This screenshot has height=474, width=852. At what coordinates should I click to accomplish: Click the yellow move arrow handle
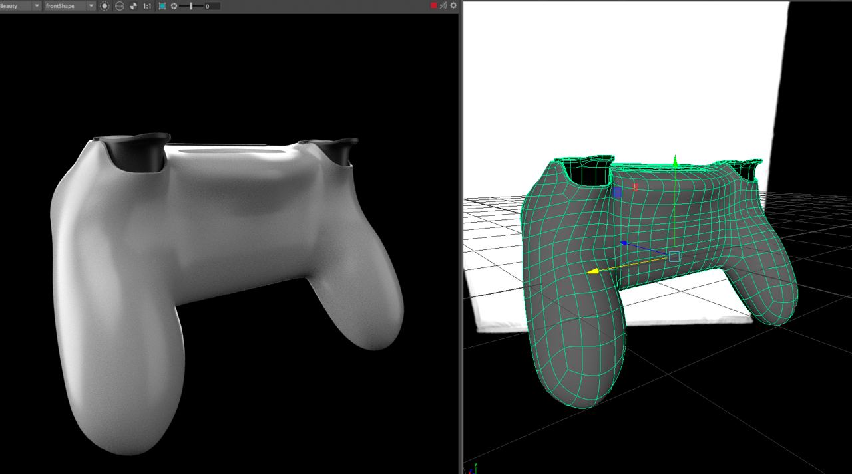592,271
